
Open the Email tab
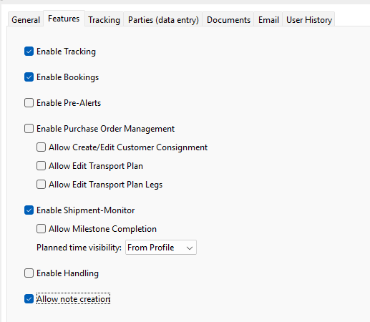pyautogui.click(x=268, y=20)
